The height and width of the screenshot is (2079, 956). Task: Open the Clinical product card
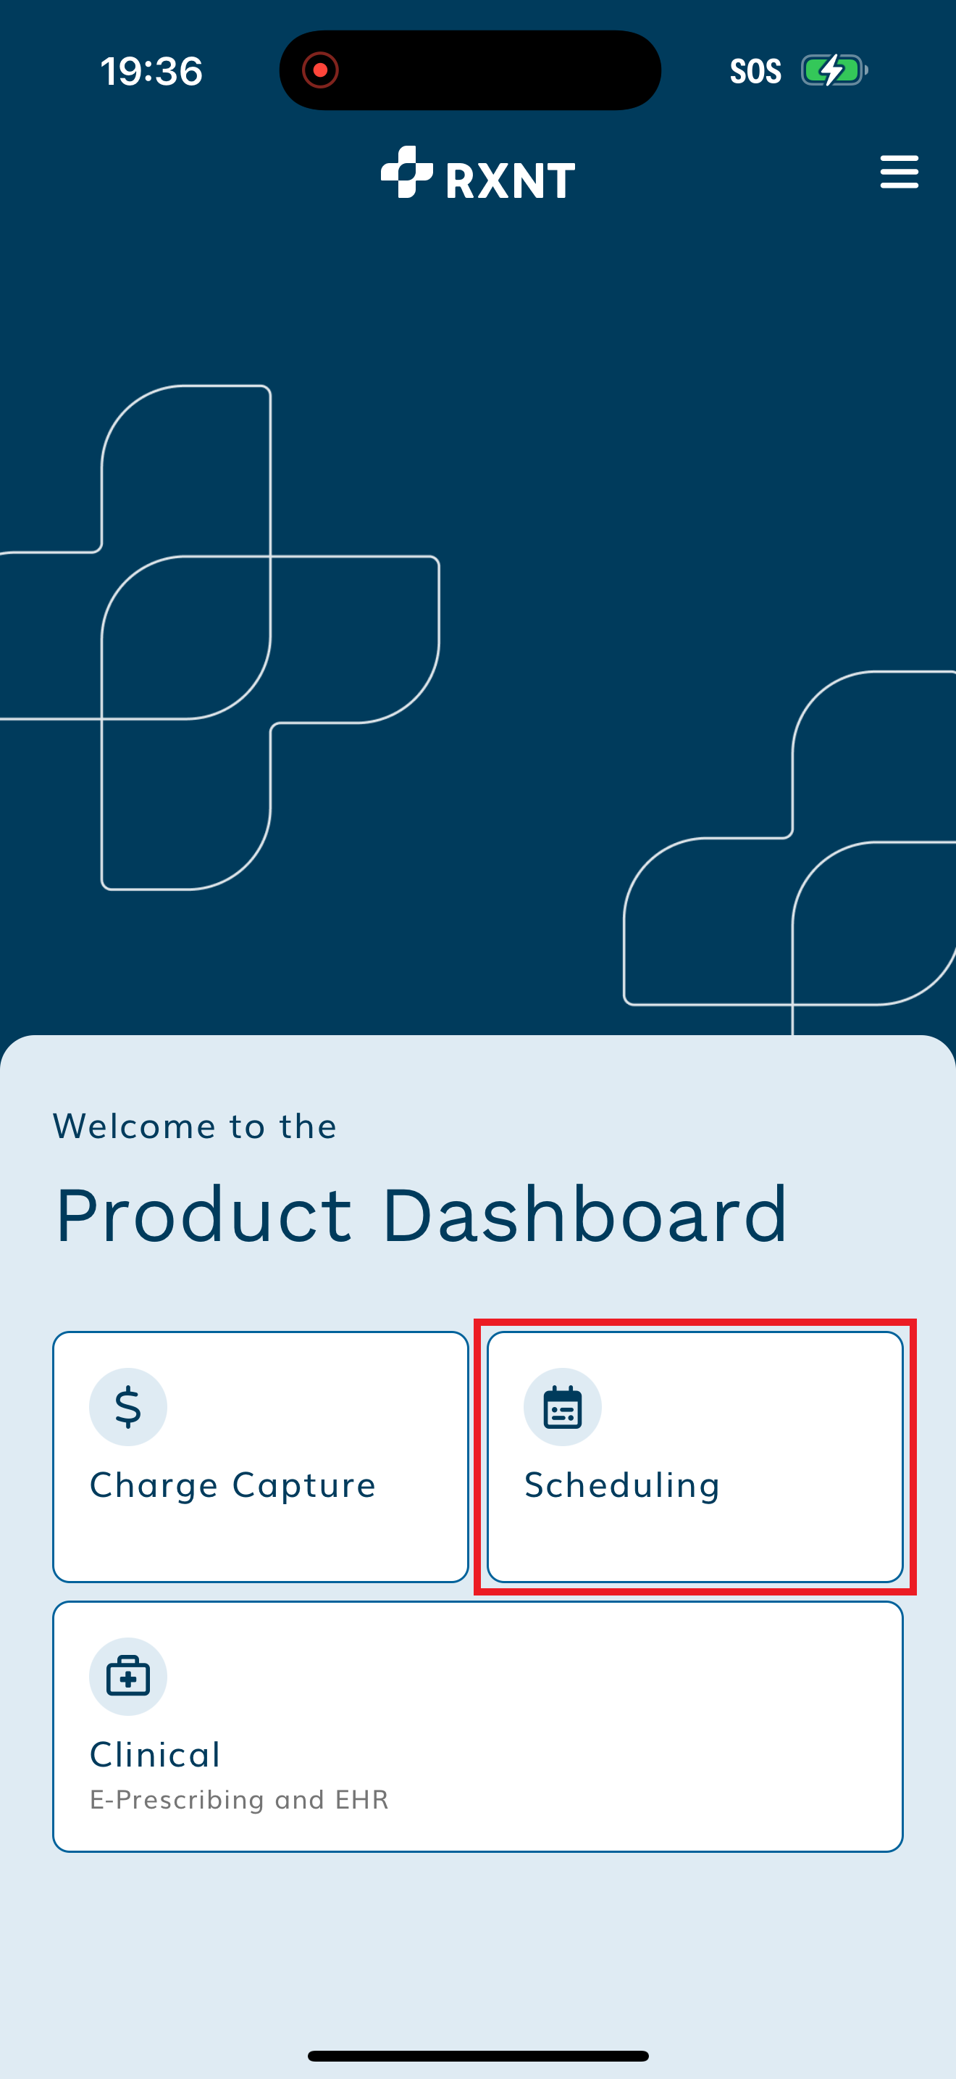coord(477,1726)
